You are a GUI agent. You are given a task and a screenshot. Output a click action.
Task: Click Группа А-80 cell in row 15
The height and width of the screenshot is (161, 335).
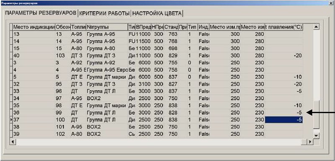point(107,48)
